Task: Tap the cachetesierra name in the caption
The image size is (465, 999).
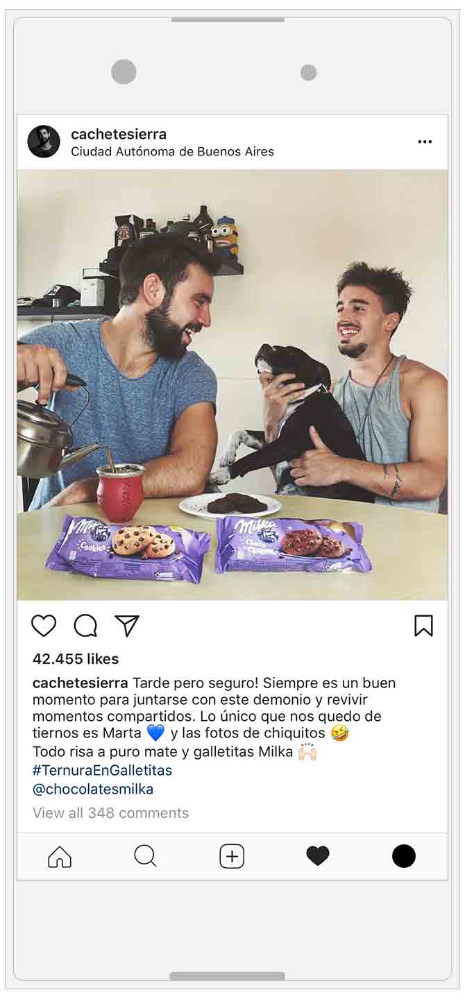Action: tap(81, 683)
